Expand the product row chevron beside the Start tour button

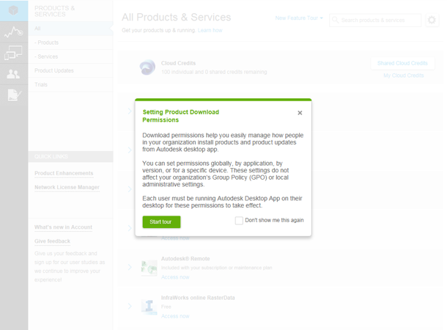point(130,228)
